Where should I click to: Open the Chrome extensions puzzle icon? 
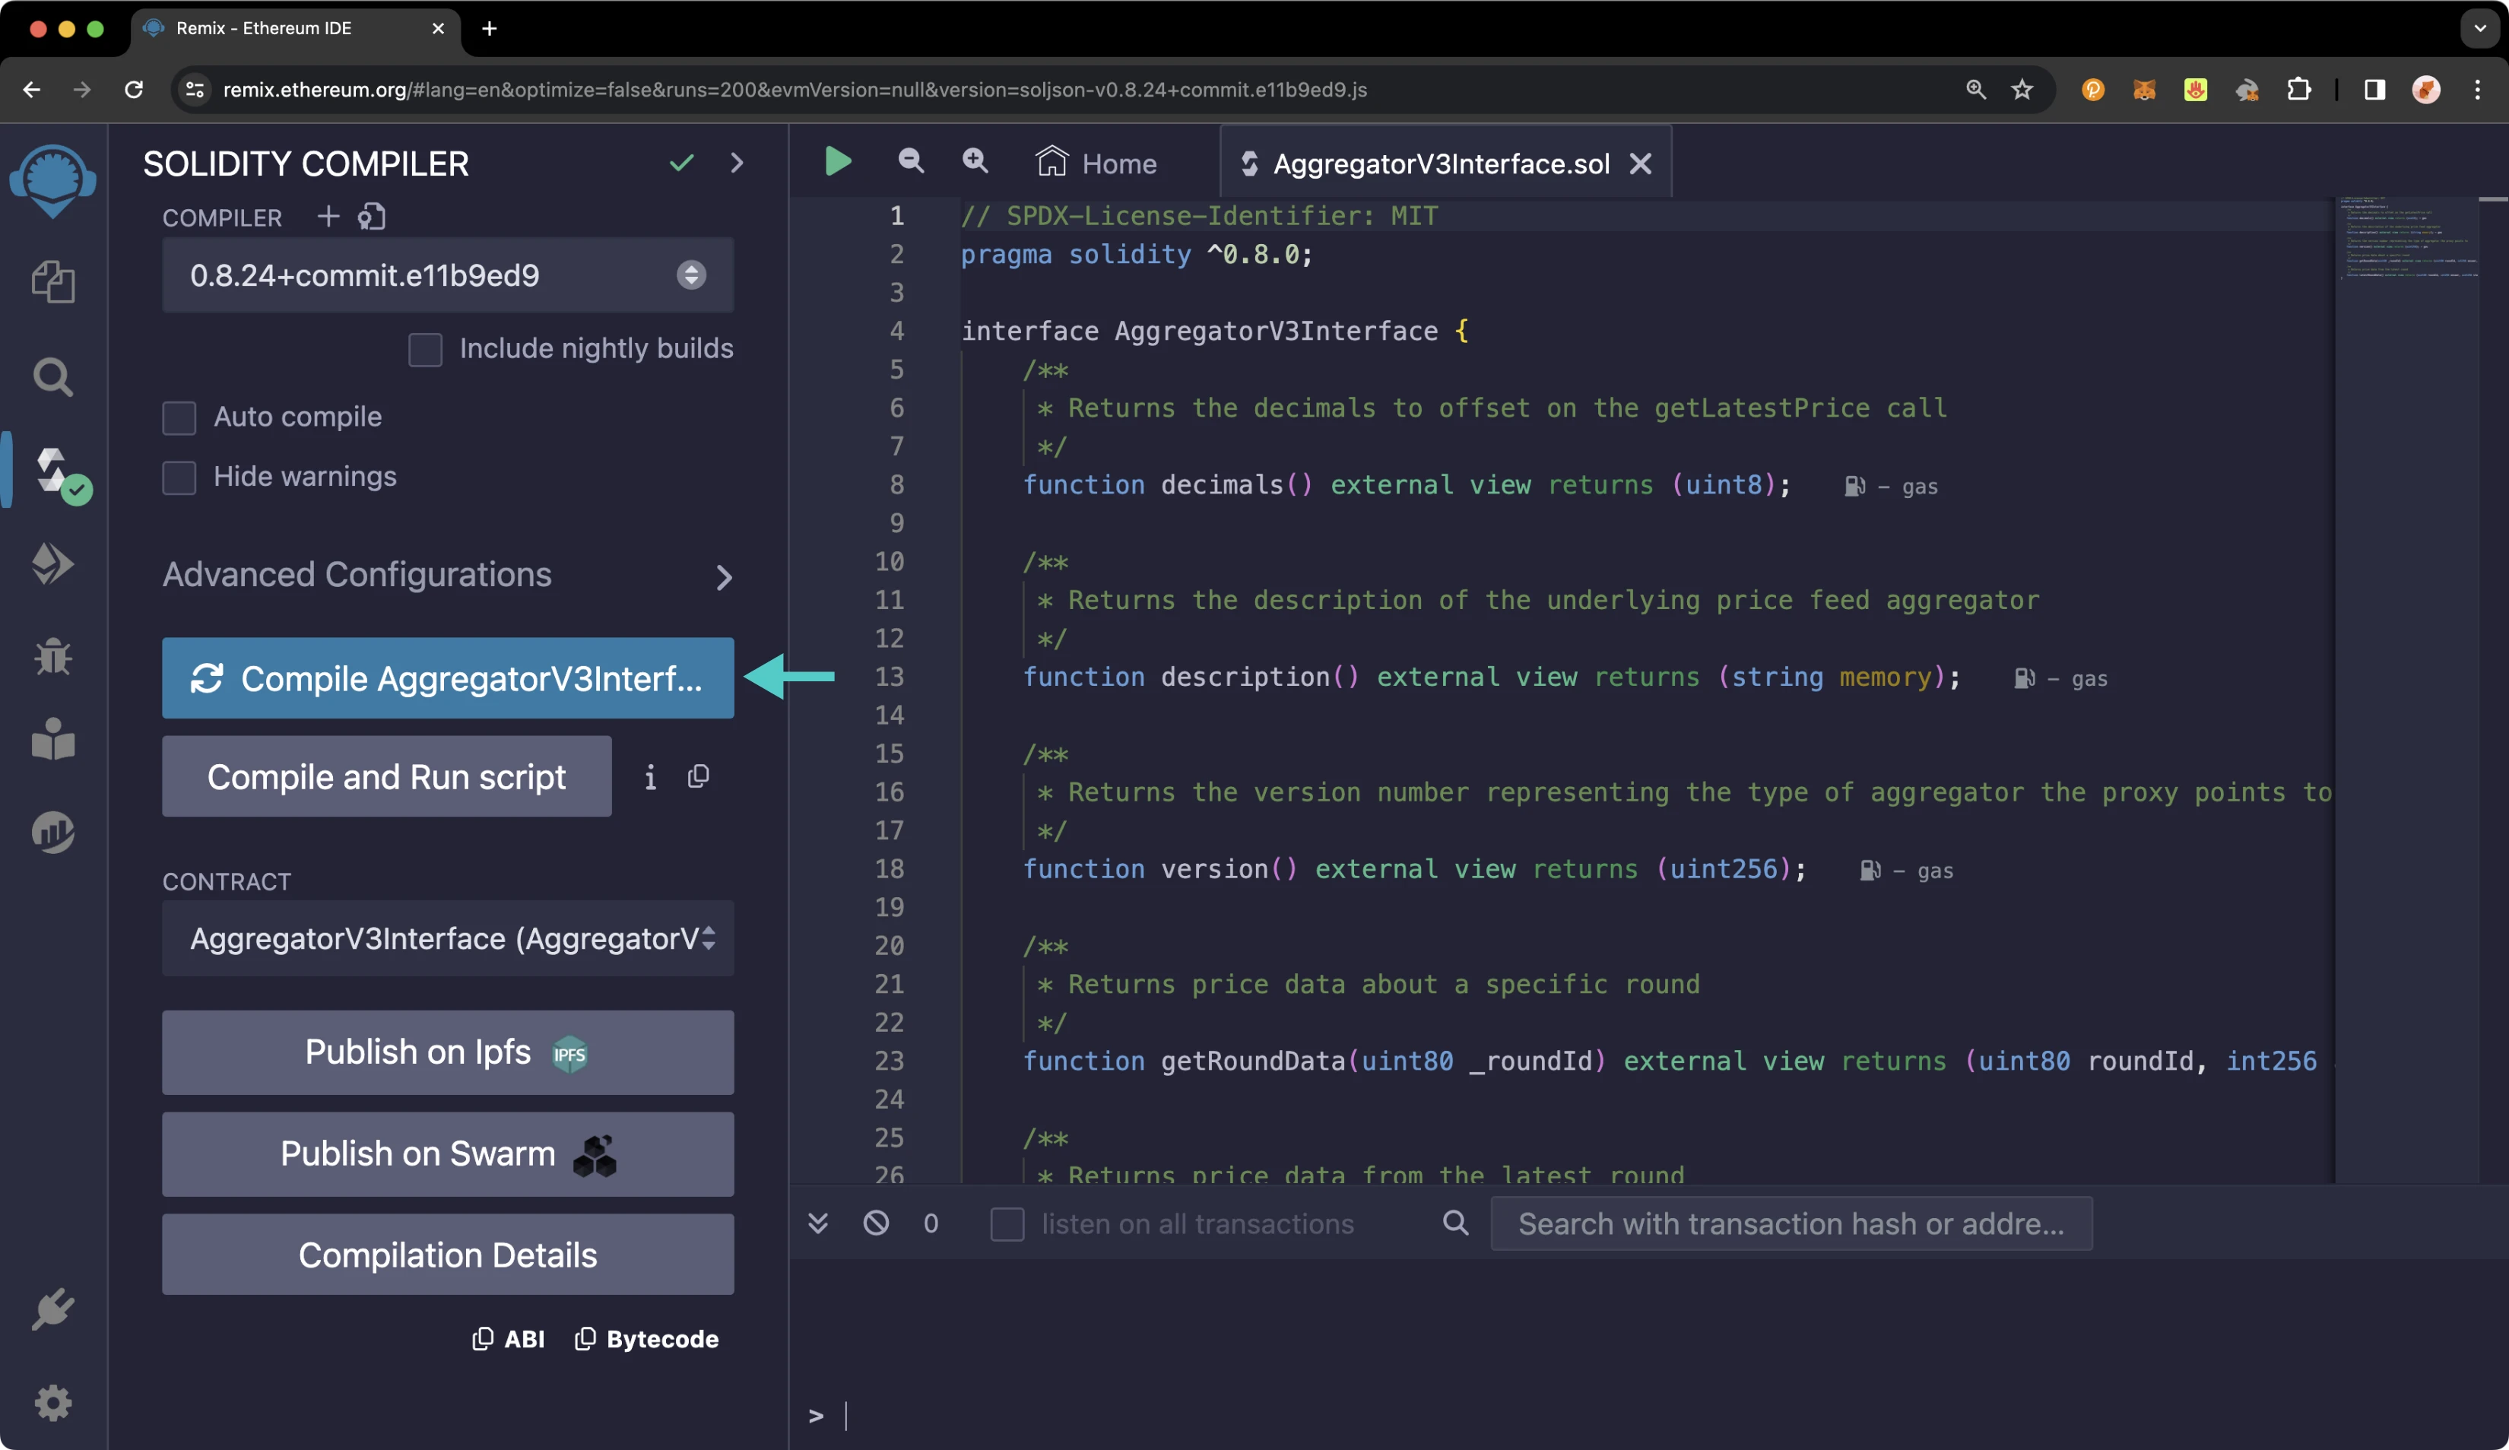2299,90
